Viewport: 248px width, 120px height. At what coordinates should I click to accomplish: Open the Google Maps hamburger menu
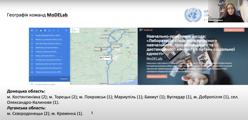(x=32, y=30)
